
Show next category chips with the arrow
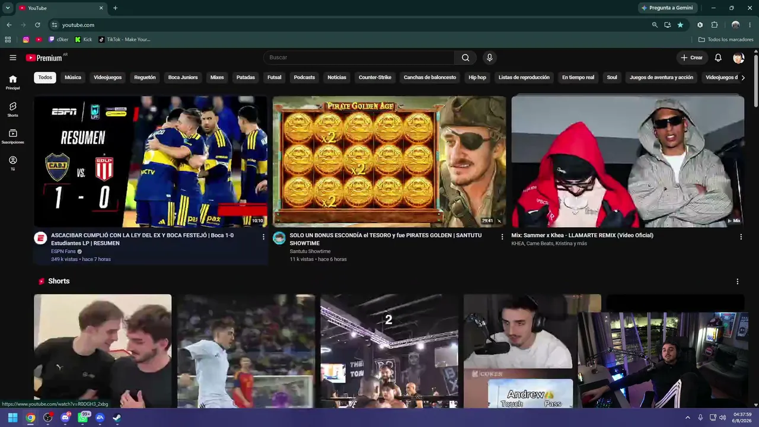742,77
